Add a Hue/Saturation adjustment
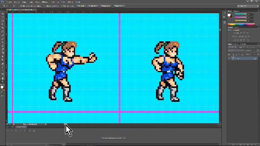 click(x=234, y=36)
